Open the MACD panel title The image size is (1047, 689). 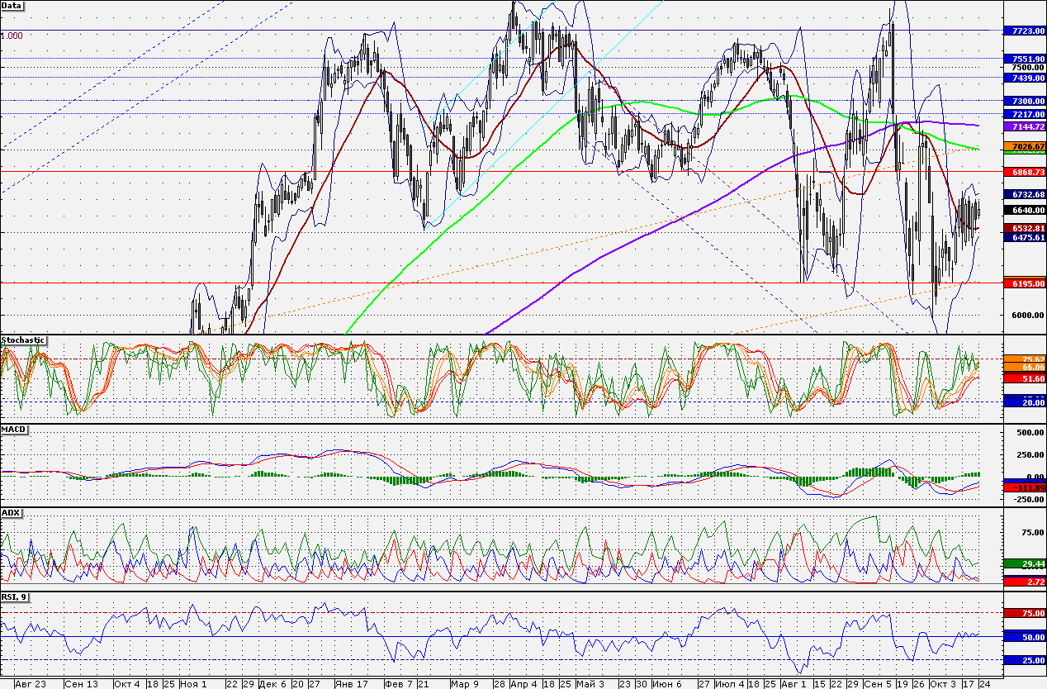pyautogui.click(x=13, y=430)
